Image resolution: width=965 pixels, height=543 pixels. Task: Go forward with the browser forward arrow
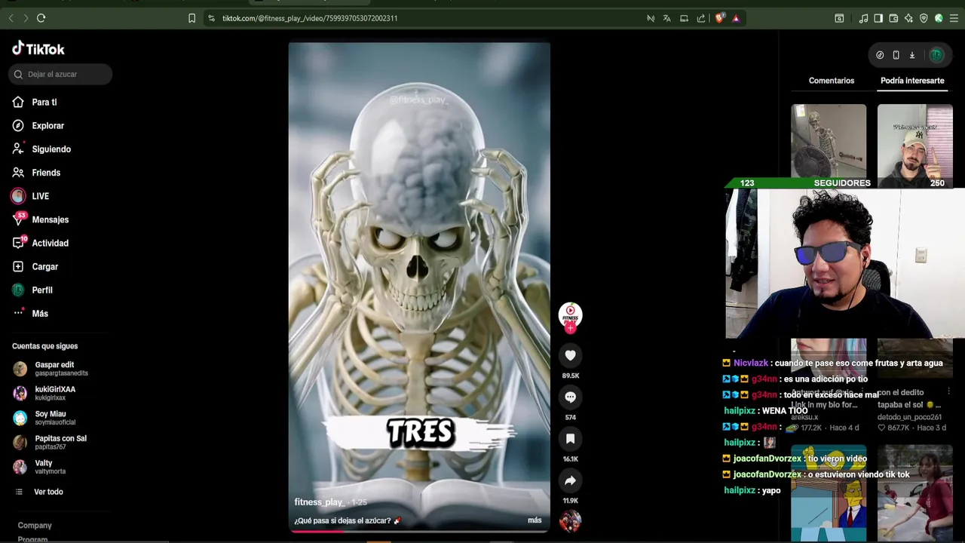26,18
